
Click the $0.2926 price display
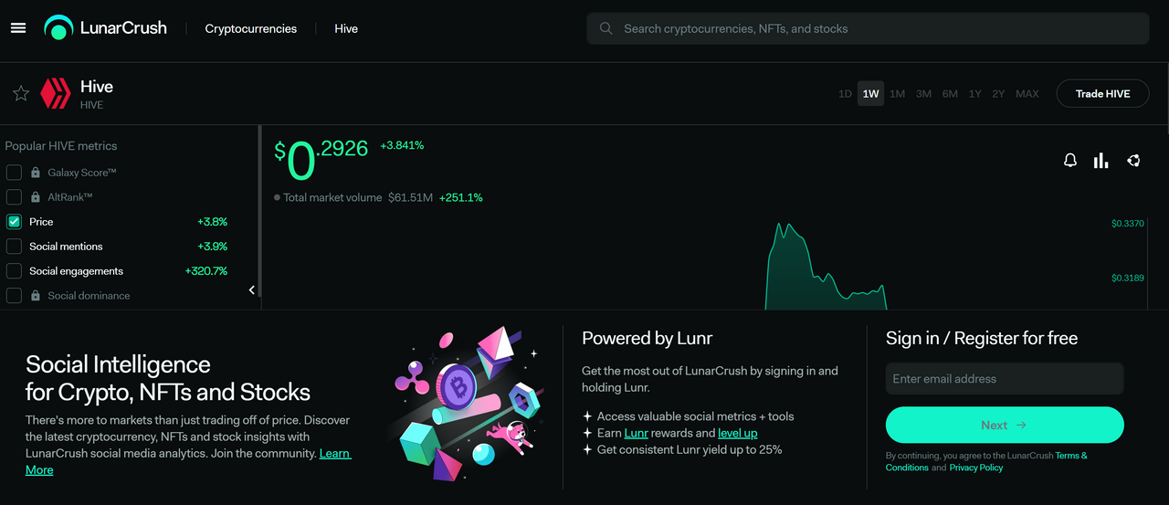pos(321,161)
